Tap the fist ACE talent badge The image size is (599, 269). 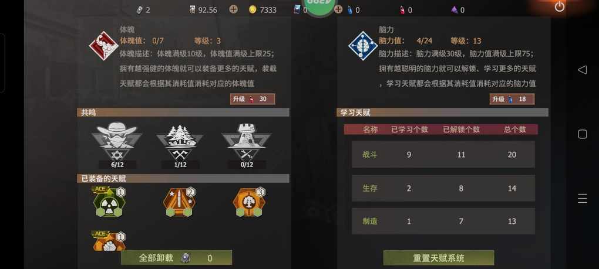tap(109, 241)
